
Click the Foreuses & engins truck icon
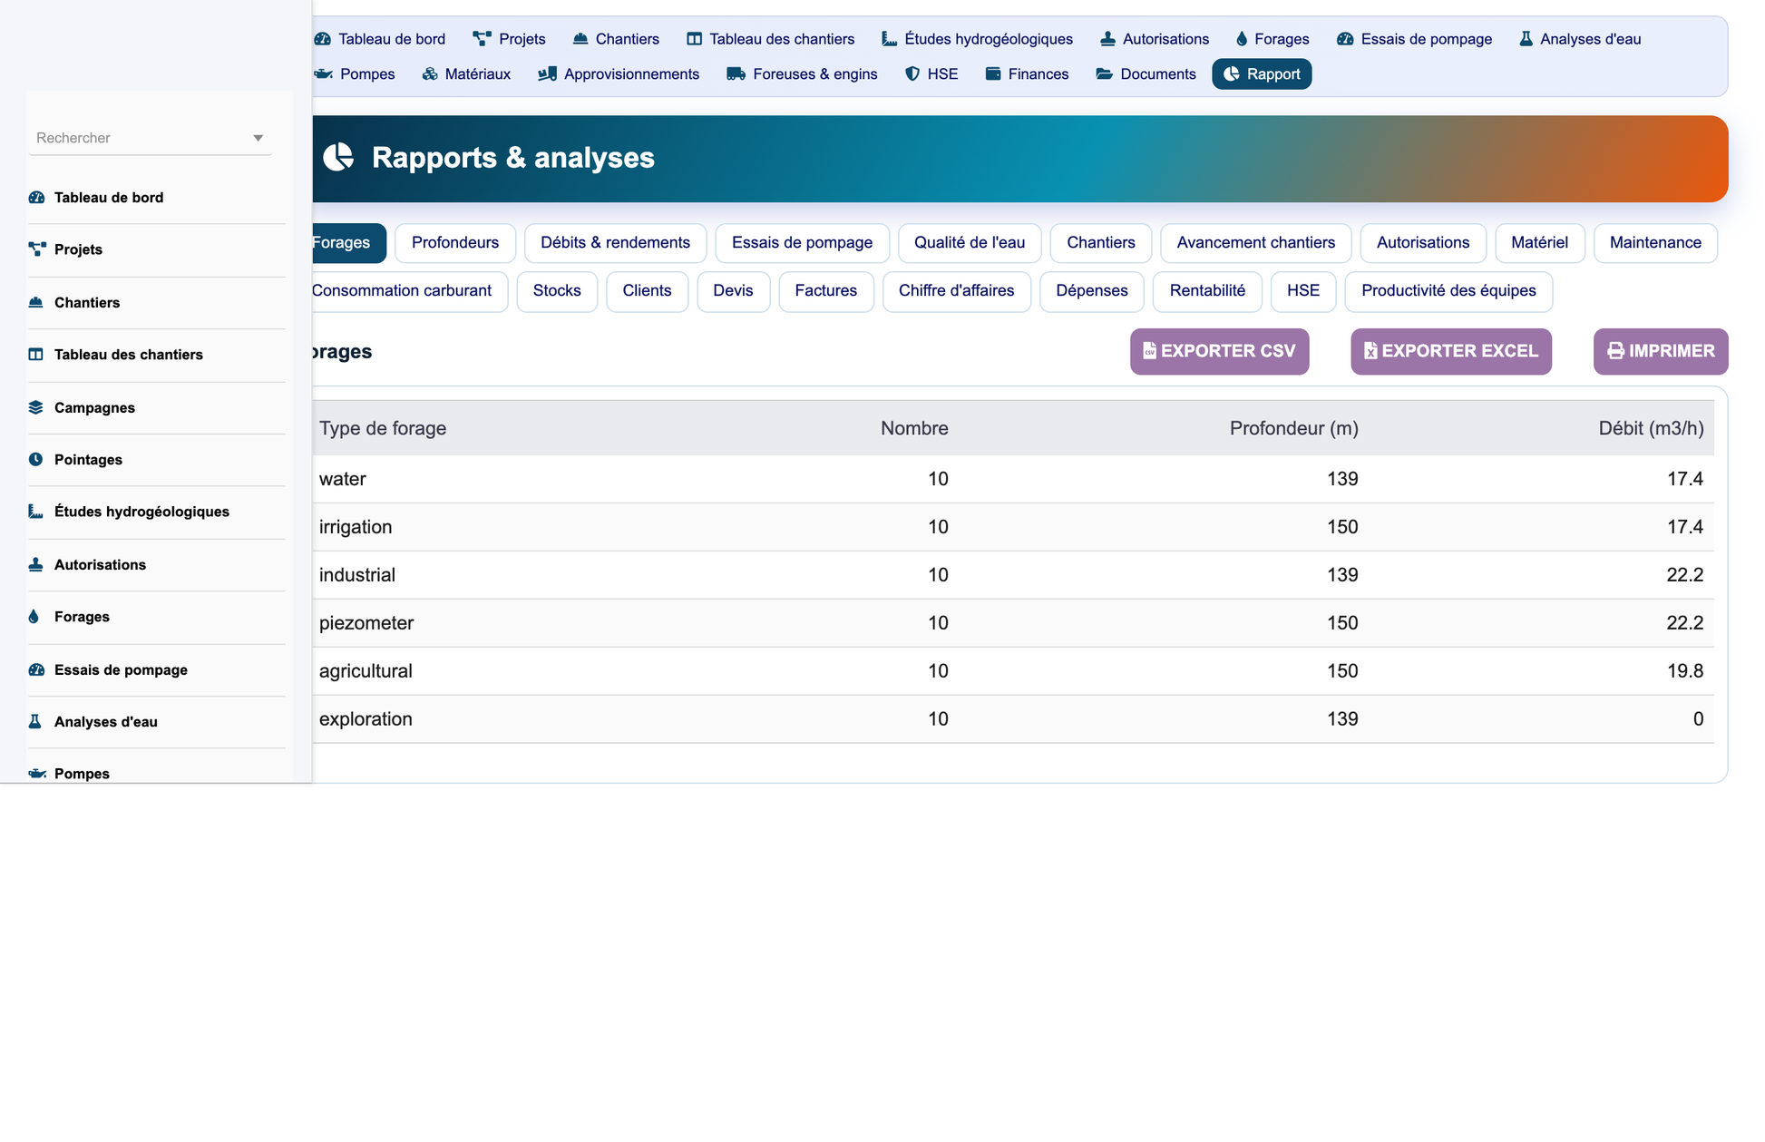736,74
